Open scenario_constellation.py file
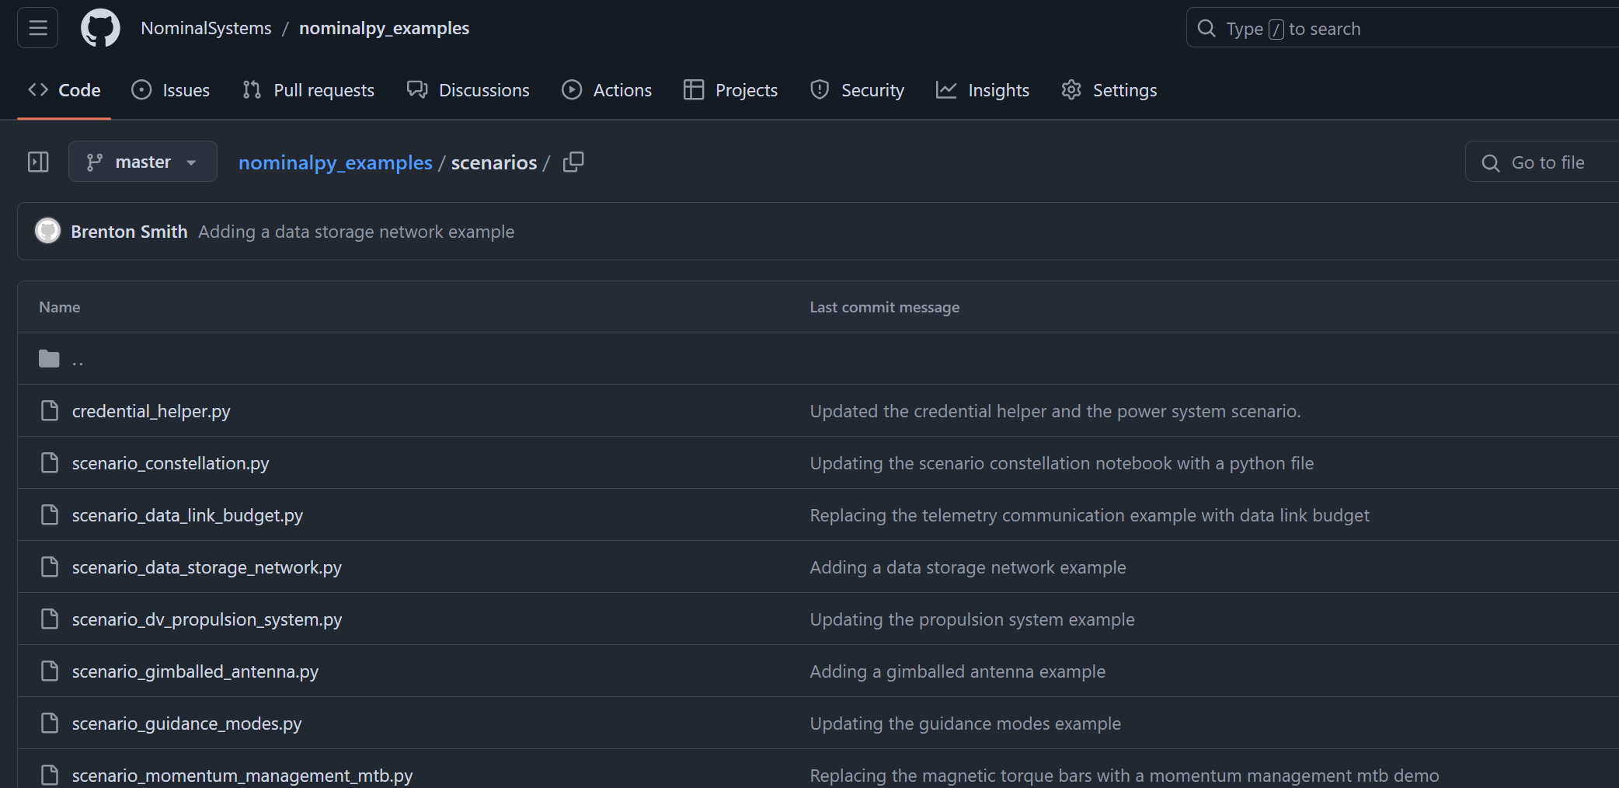1619x788 pixels. [x=171, y=463]
